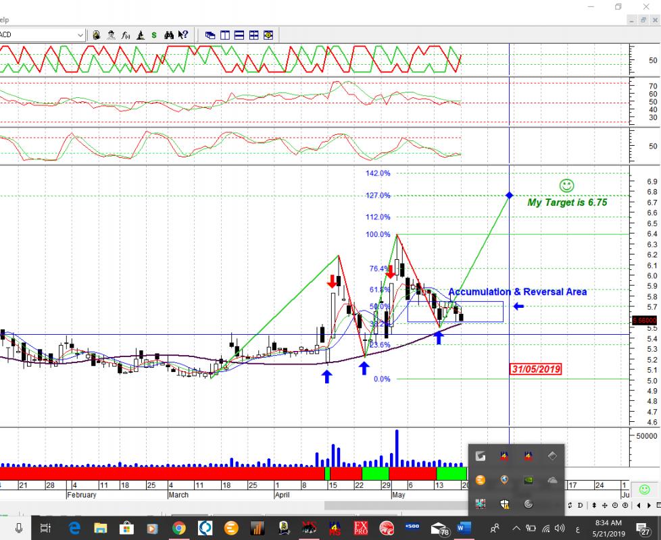661x540 pixels.
Task: Click the context help arrow icon
Action: coord(183,35)
